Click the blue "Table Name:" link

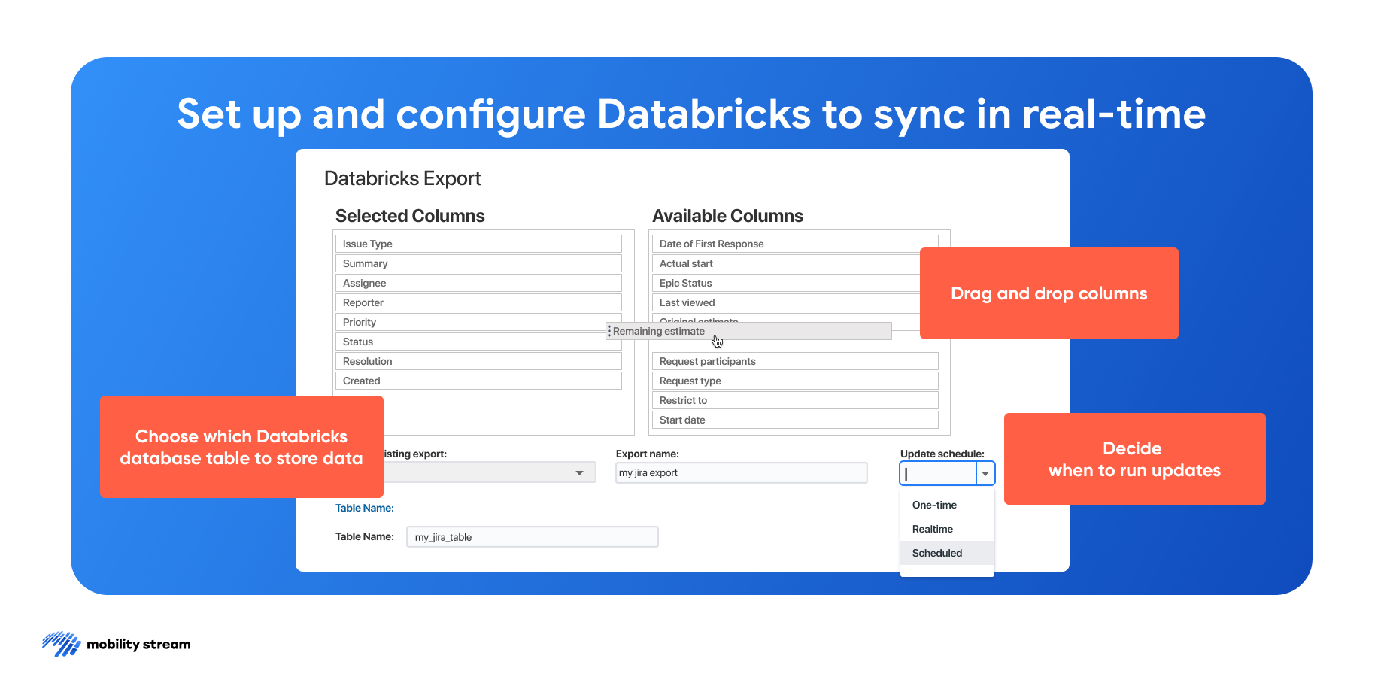365,508
